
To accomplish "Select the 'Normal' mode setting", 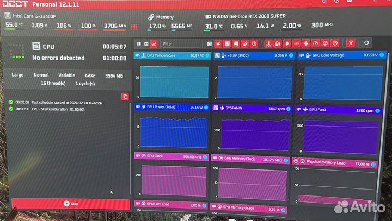I will 41,75.
